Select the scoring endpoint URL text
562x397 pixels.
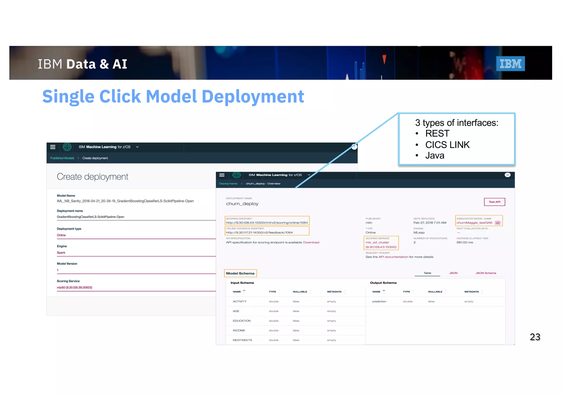[x=267, y=223]
